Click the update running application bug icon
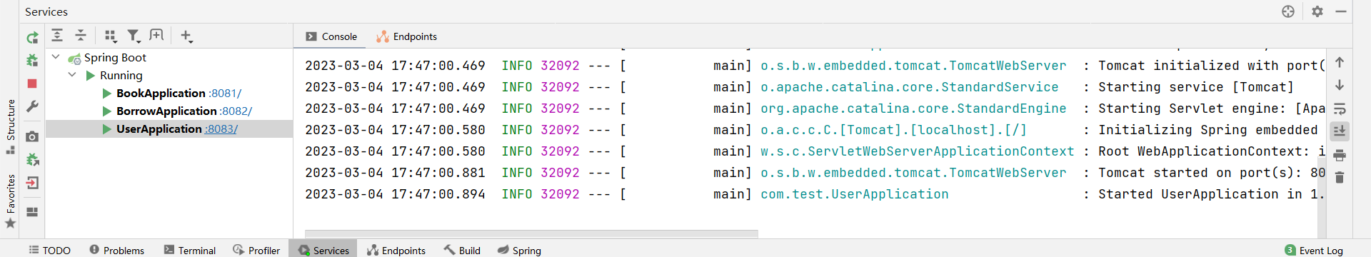The width and height of the screenshot is (1371, 257). [x=32, y=159]
